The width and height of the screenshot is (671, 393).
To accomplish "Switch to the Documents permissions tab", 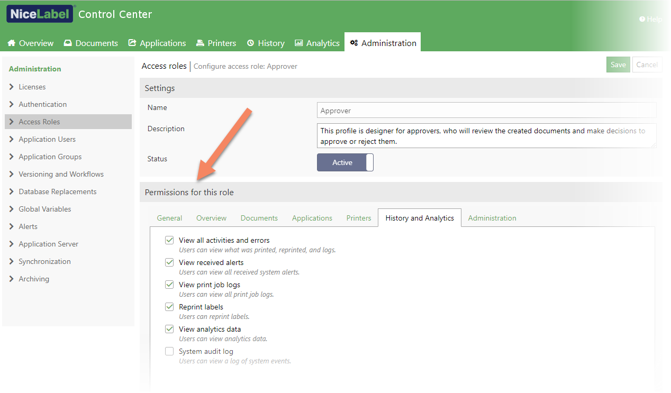I will pyautogui.click(x=259, y=218).
